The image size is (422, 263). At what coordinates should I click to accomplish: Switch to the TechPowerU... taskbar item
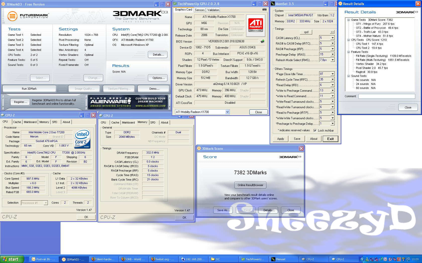click(253, 259)
